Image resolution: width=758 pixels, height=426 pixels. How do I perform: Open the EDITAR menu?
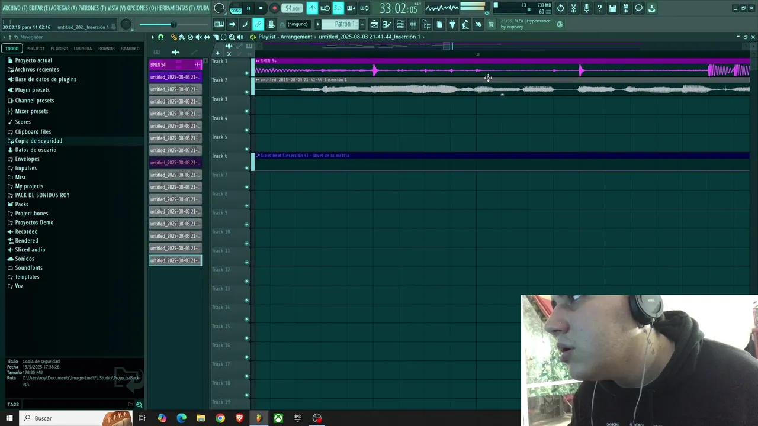pos(39,8)
